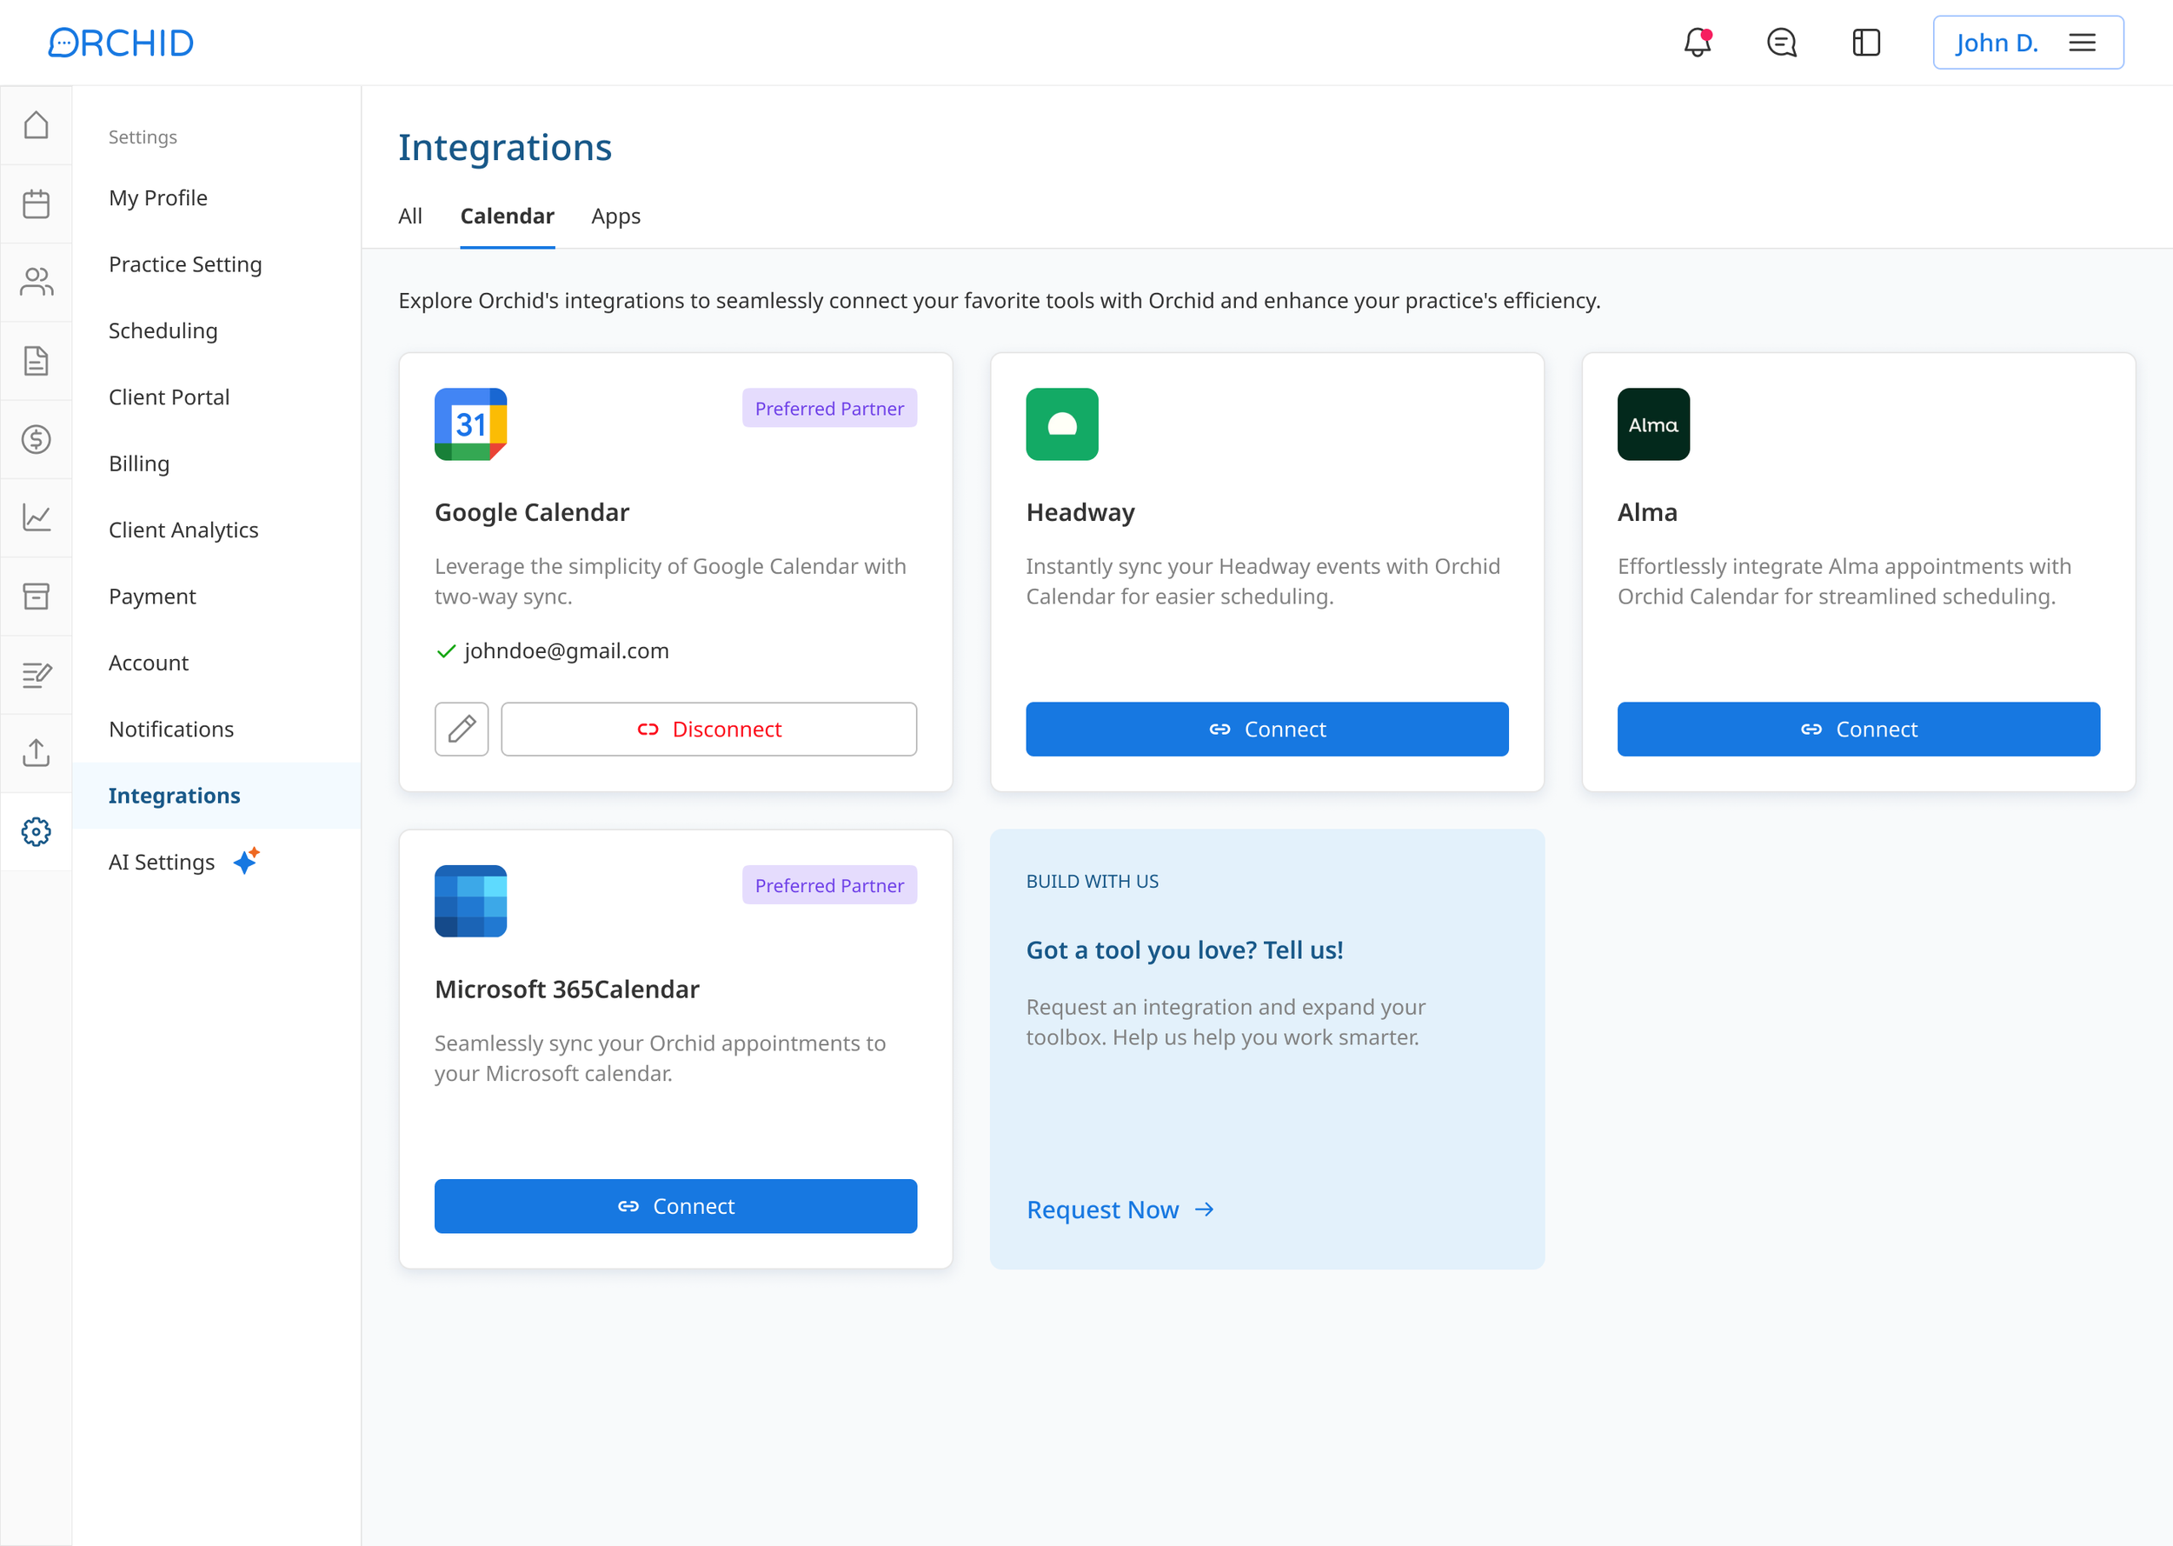Go to Home in sidebar
The height and width of the screenshot is (1546, 2173).
point(37,126)
